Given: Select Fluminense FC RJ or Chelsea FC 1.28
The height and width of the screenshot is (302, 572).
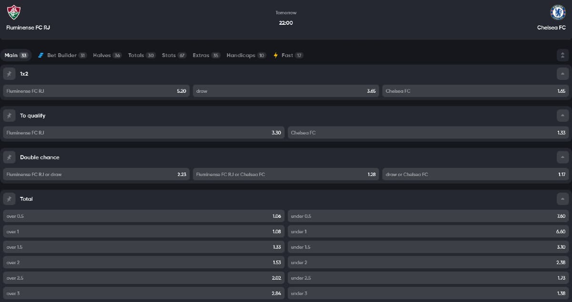Looking at the screenshot, I should [x=286, y=174].
